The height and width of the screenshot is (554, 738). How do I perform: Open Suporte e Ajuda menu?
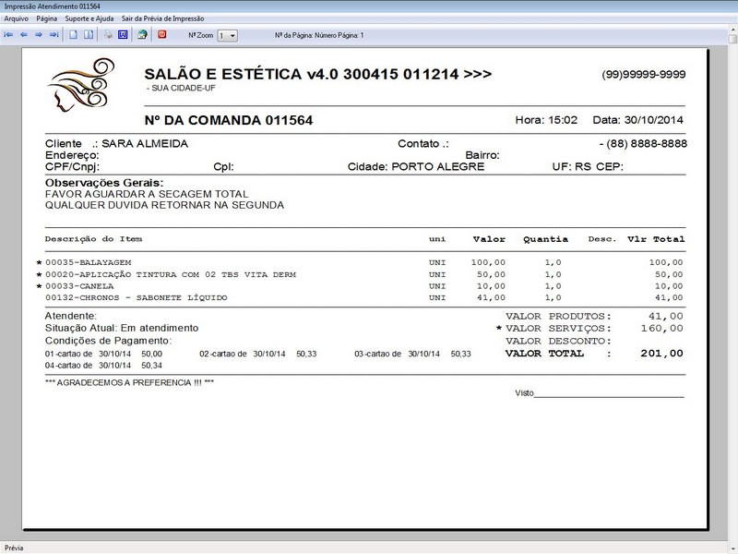(x=89, y=18)
